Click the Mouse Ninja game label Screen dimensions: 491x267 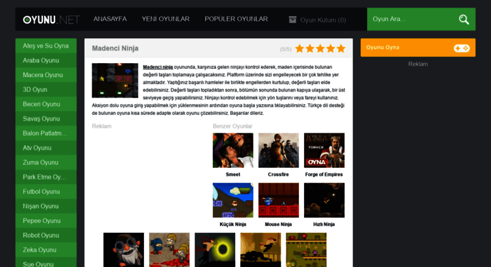coord(279,224)
